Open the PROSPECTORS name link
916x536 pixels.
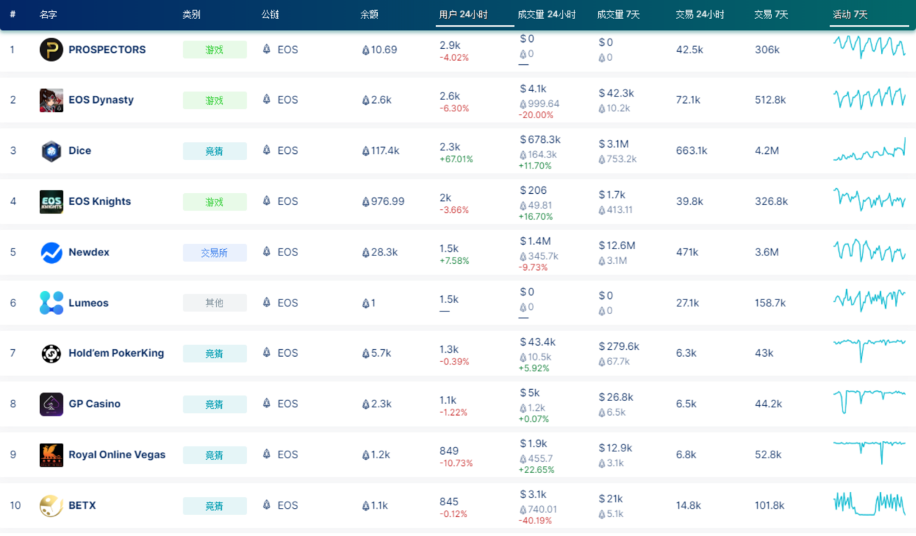coord(107,50)
